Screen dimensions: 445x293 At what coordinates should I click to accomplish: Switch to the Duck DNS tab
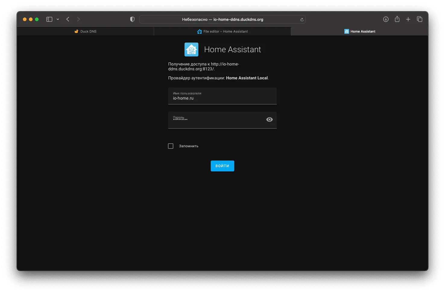85,31
